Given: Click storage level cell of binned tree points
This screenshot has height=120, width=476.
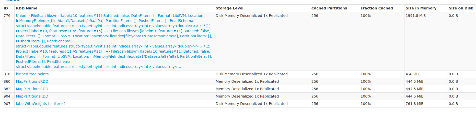Looking at the screenshot, I should pos(251,74).
